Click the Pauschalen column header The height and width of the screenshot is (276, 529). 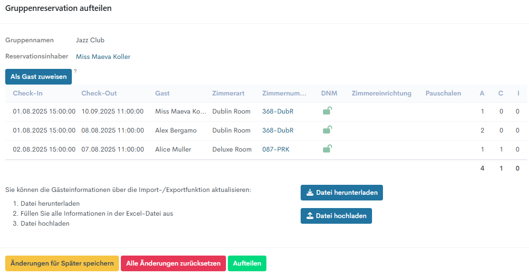pyautogui.click(x=443, y=94)
